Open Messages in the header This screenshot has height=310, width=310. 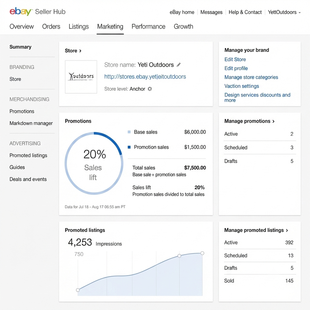211,12
